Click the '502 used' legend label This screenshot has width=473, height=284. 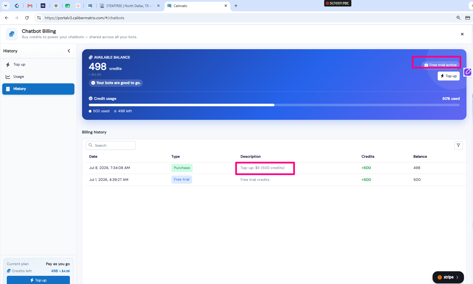[x=101, y=111]
